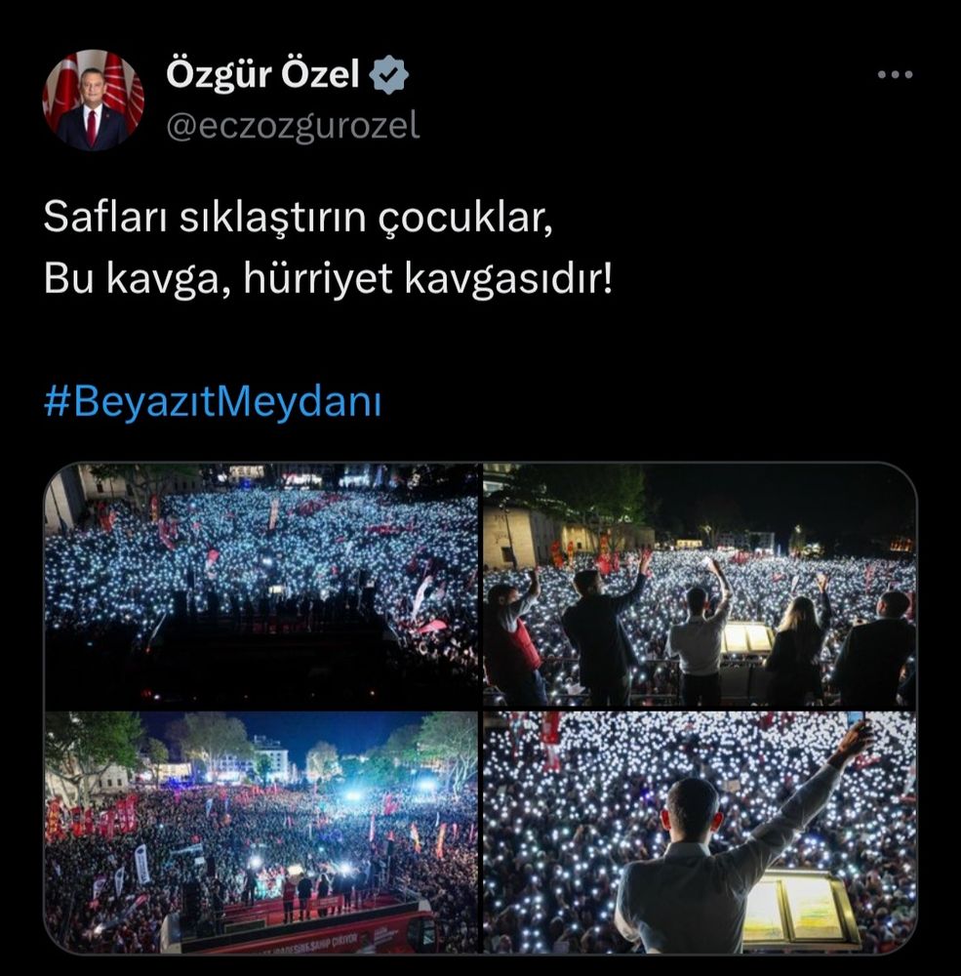The height and width of the screenshot is (976, 961).
Task: Click the white banner in bottom-left photo
Action: coord(141,864)
